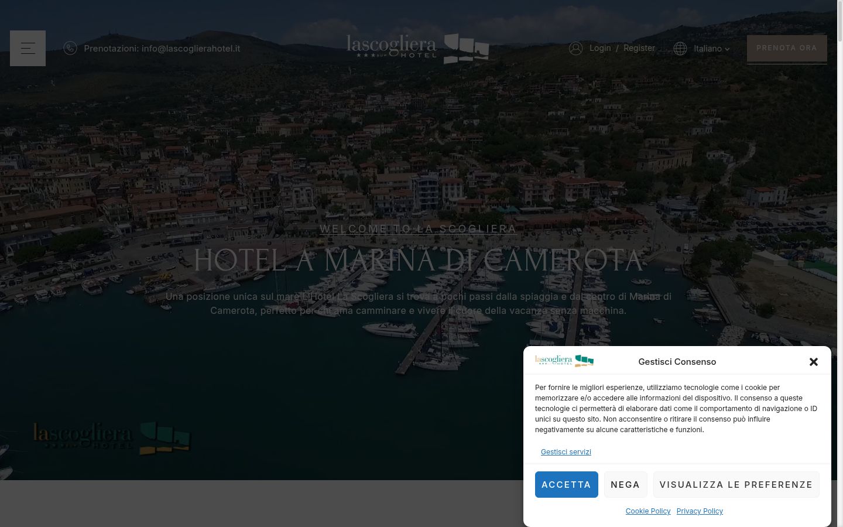843x527 pixels.
Task: Click the 'Welcome to La Scogliera' subtitle
Action: 418,229
